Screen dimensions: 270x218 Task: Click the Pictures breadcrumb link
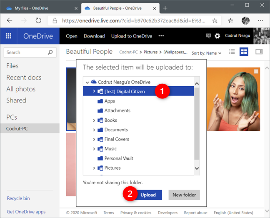[150, 52]
